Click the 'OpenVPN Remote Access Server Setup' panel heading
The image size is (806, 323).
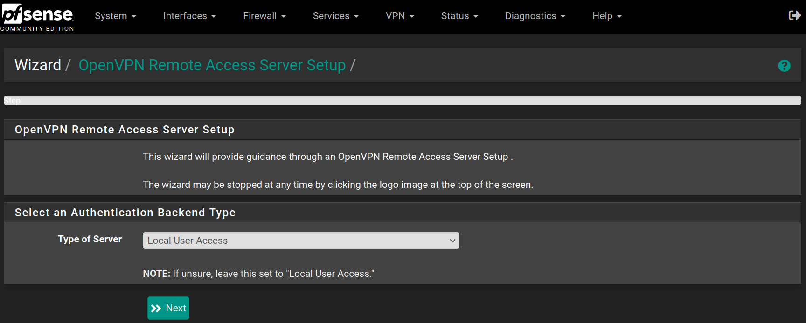125,130
